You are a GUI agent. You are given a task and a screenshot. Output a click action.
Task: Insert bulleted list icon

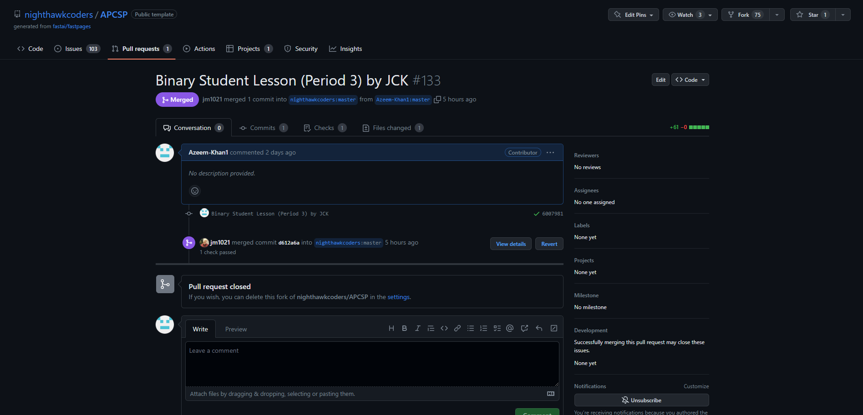point(471,328)
